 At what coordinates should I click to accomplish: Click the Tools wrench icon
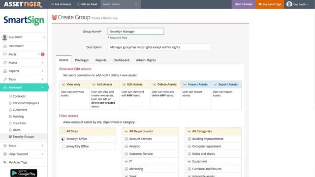(5, 79)
